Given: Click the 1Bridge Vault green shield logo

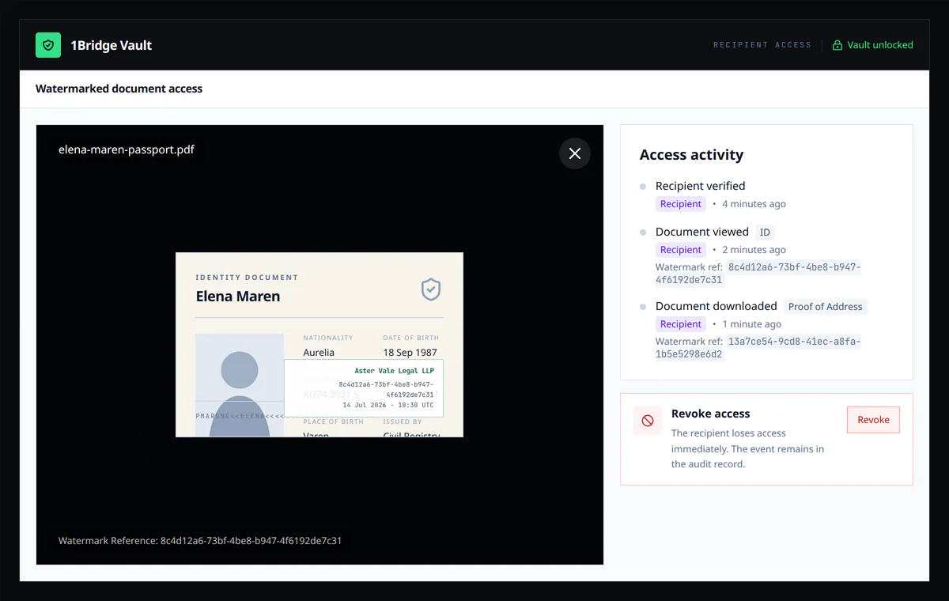Looking at the screenshot, I should point(48,45).
